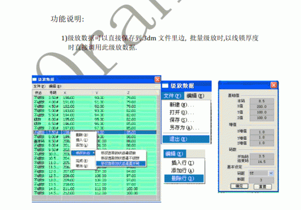Click the Y增值 input field

262,137
